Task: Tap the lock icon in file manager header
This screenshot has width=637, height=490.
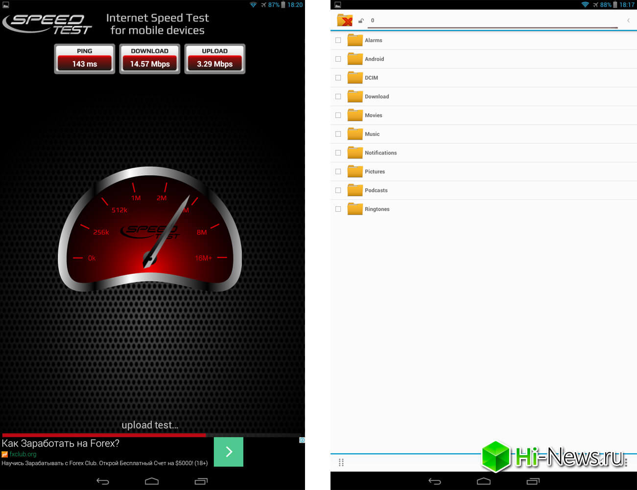Action: click(x=361, y=21)
